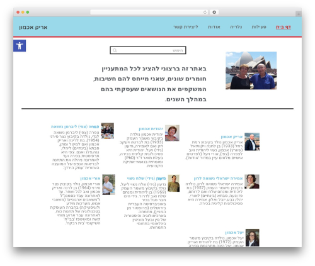315x266 pixels.
Task: Open the דף בית menu item
Action: [283, 27]
